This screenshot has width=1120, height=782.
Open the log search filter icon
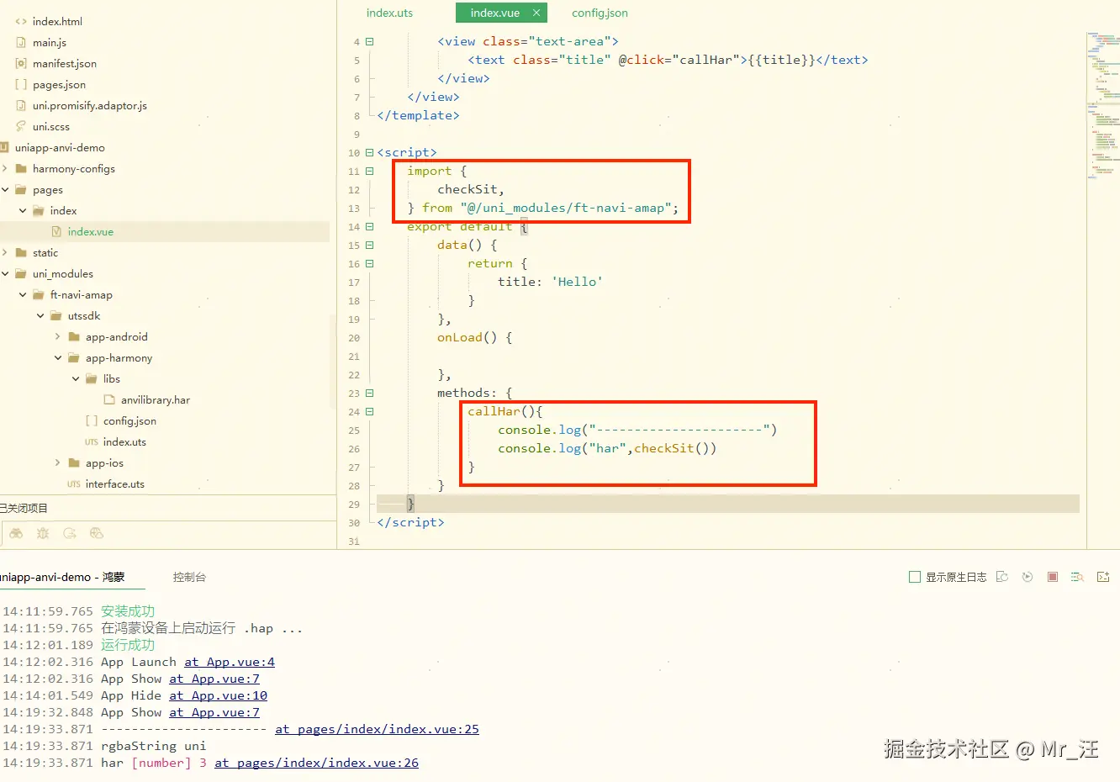pos(1077,577)
